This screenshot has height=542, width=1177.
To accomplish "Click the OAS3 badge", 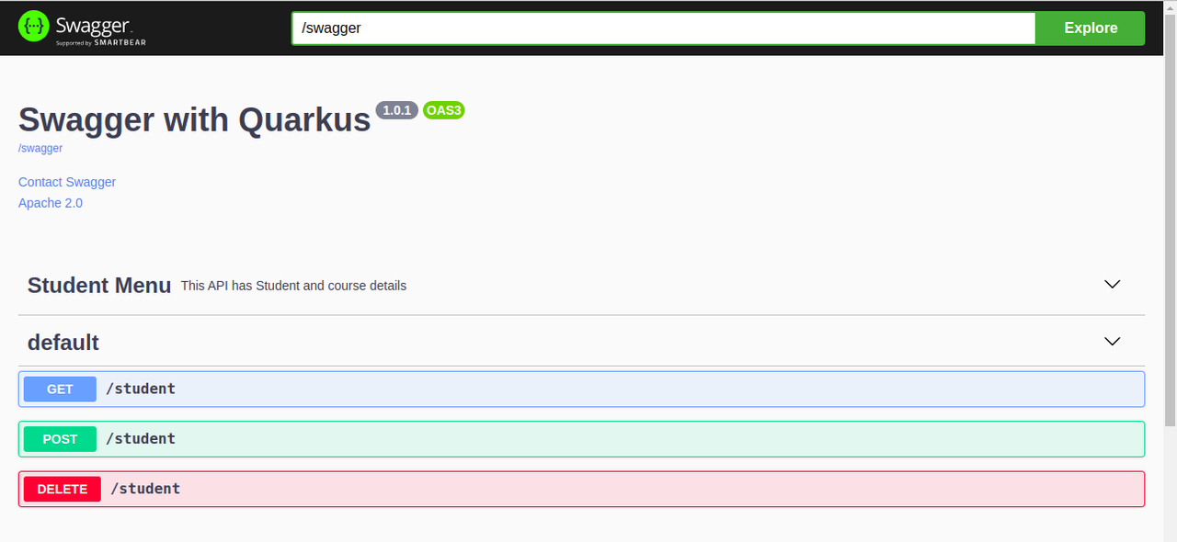I will (x=444, y=110).
